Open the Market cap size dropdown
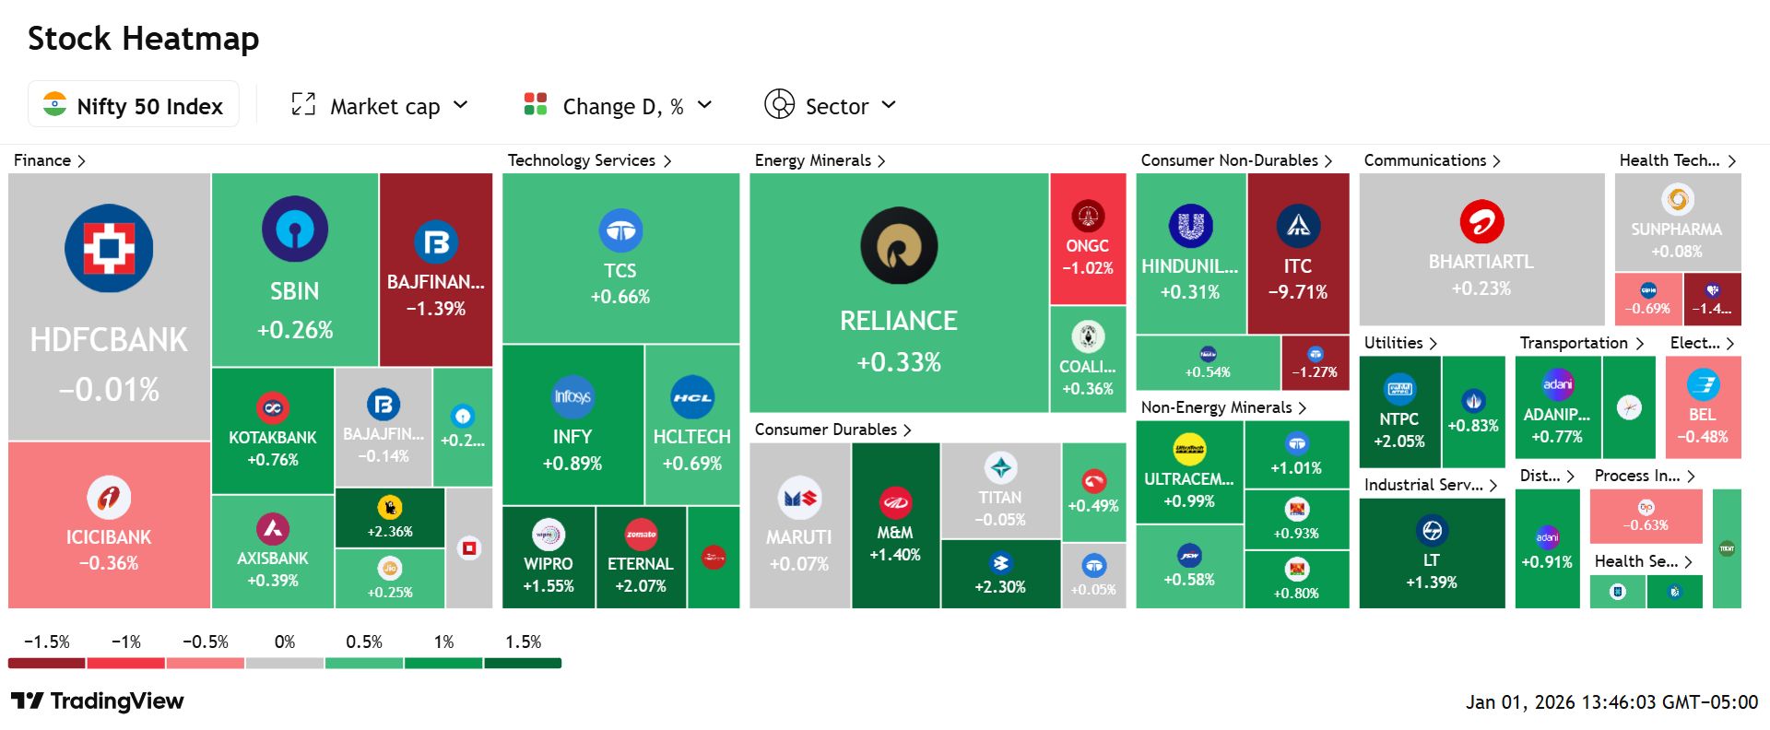The image size is (1770, 730). pyautogui.click(x=380, y=105)
